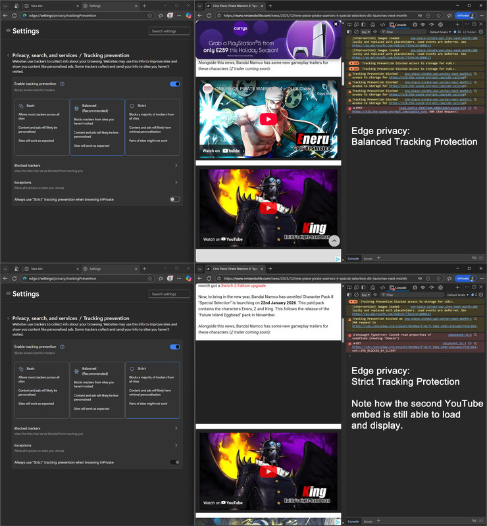Clear the console in the upper DevTools
Viewport: 487px width, 526px height.
click(x=356, y=32)
